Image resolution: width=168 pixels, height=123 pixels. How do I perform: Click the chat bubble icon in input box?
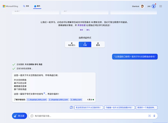(32, 116)
